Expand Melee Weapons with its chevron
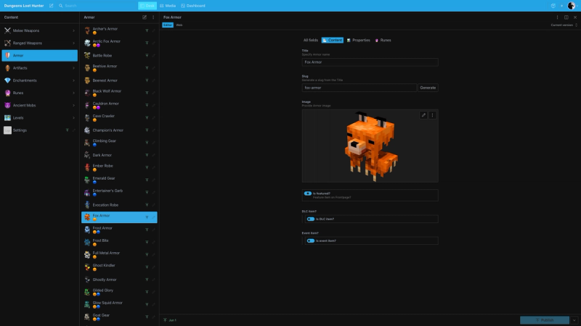The height and width of the screenshot is (326, 581). (x=73, y=30)
